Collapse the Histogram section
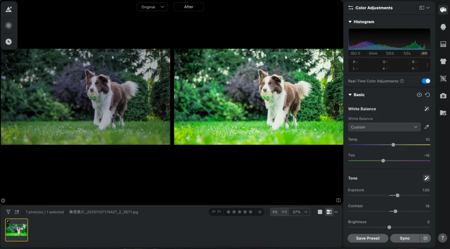The image size is (450, 249). tap(350, 21)
